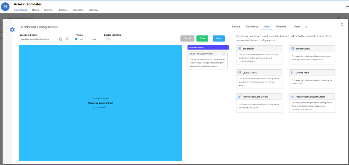Click the Cancel button
Image resolution: width=349 pixels, height=165 pixels.
click(x=187, y=38)
